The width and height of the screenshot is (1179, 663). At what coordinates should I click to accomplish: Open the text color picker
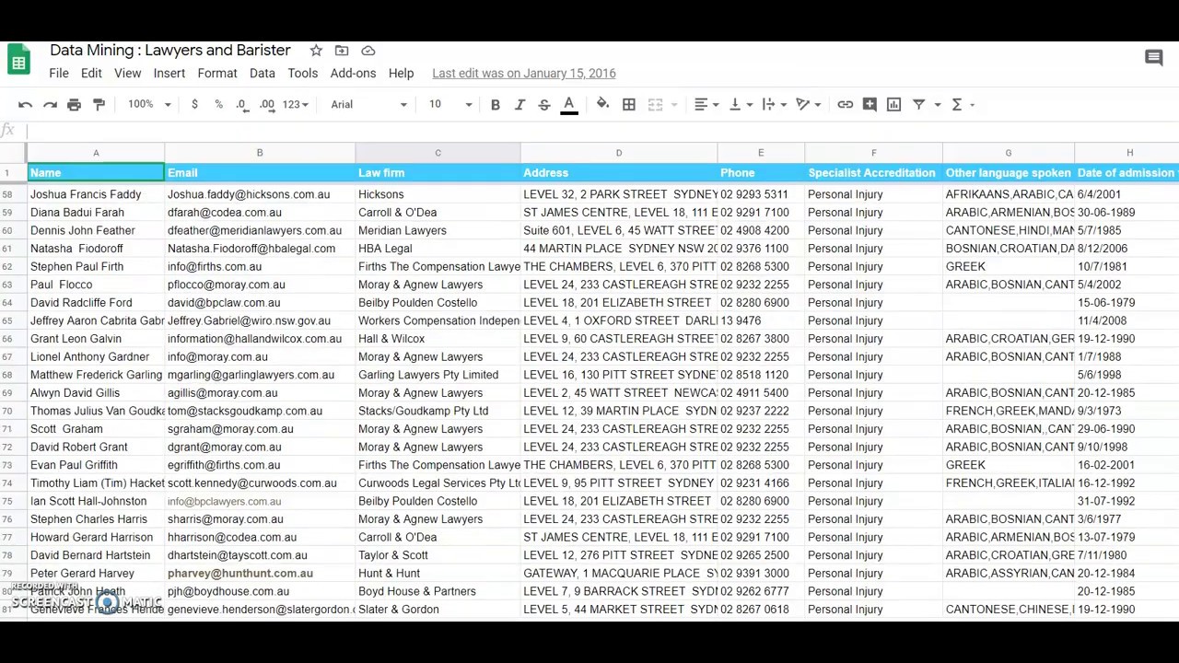tap(569, 105)
